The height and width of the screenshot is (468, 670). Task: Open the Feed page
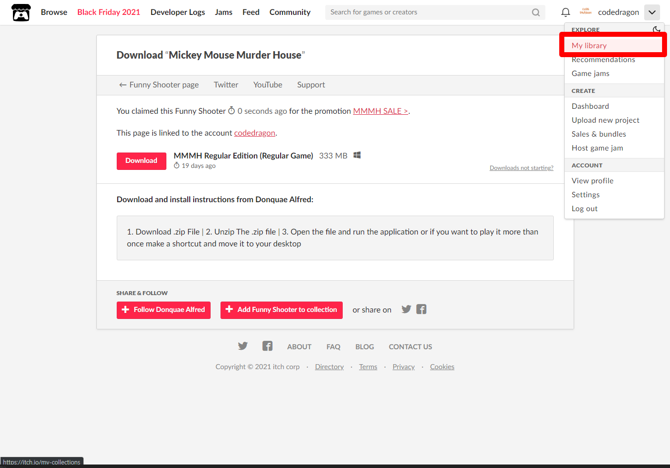tap(251, 12)
